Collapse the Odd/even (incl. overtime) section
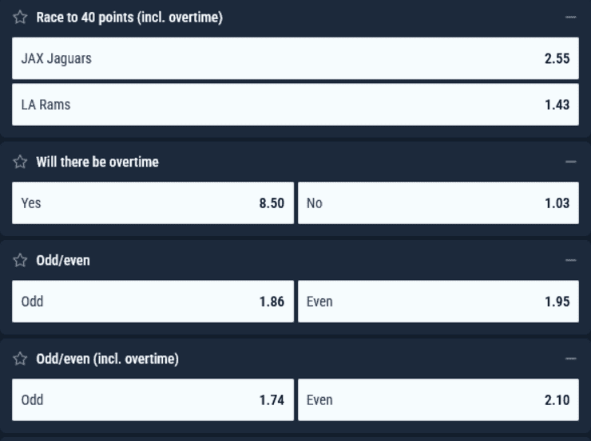 [570, 359]
